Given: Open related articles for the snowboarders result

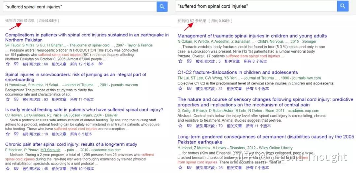Looking at the screenshot, I should [59, 99].
